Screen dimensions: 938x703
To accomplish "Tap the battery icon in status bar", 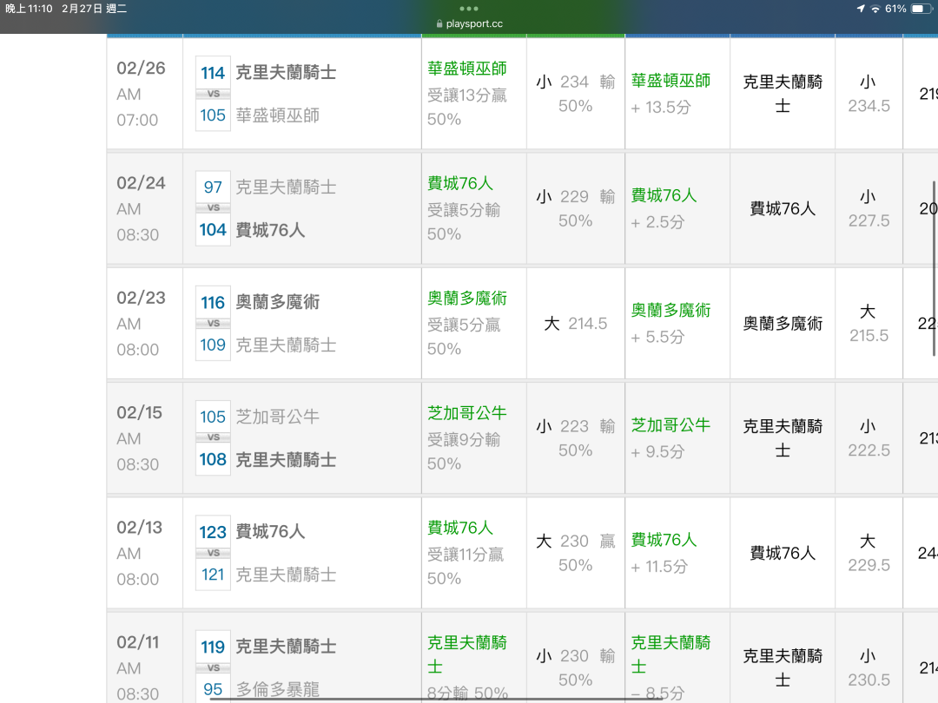I will (921, 9).
